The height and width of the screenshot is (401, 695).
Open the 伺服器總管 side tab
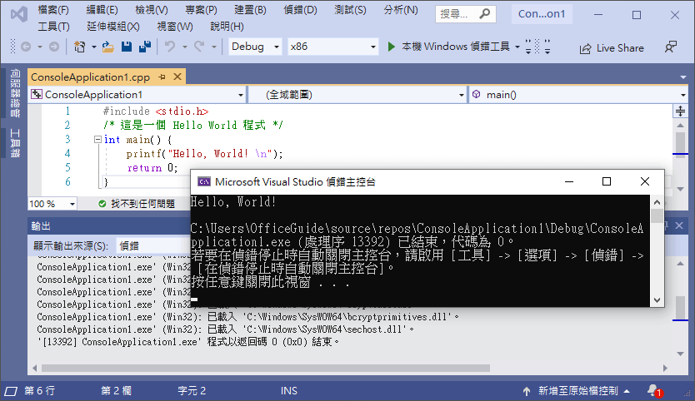tap(15, 93)
